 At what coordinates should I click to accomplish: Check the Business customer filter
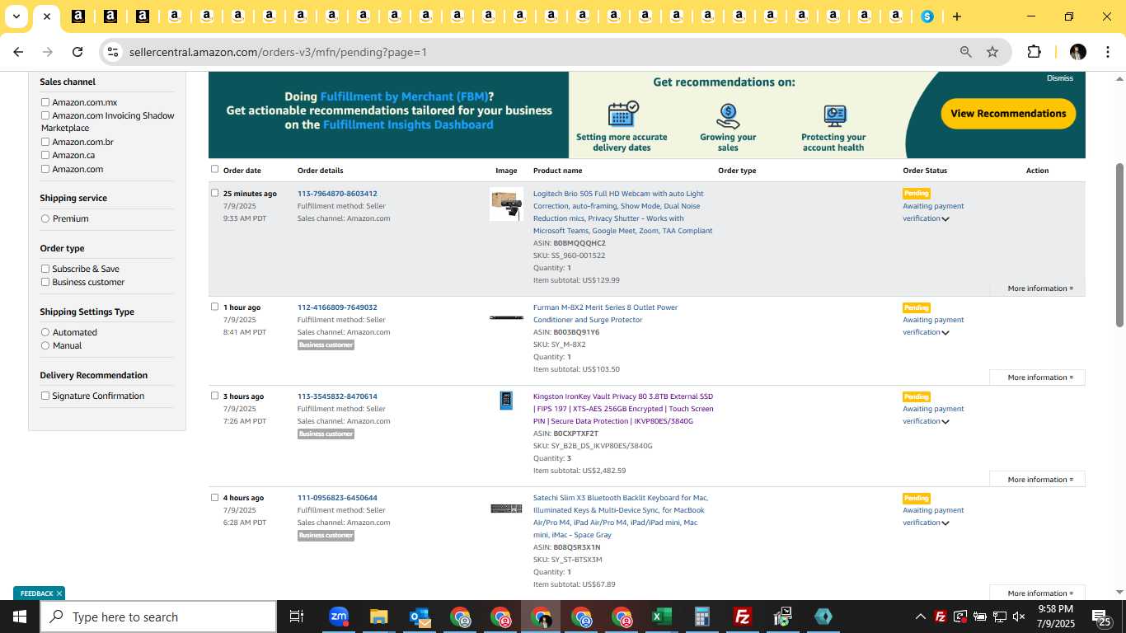click(45, 282)
